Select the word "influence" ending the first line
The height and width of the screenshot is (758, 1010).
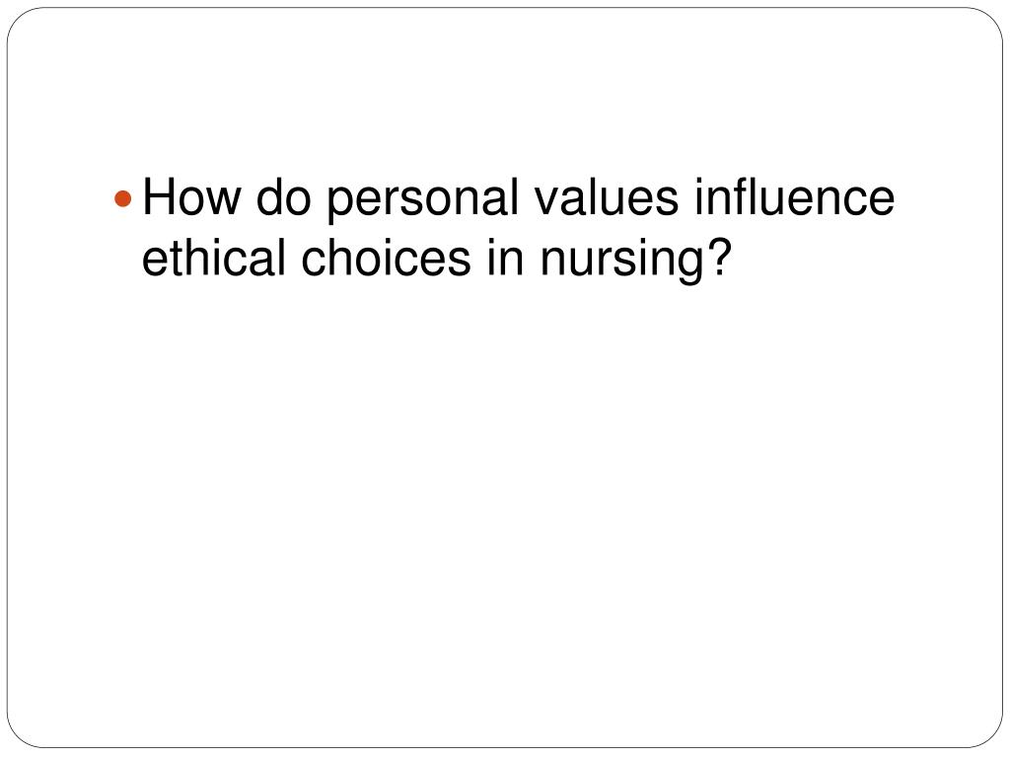(794, 196)
